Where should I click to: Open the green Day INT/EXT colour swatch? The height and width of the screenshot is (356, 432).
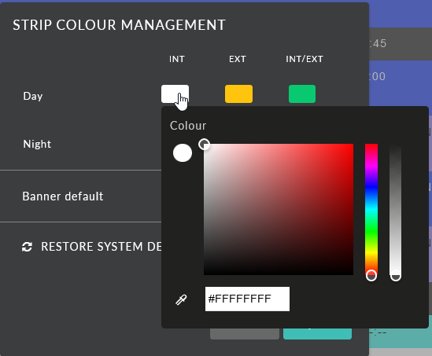pos(302,94)
